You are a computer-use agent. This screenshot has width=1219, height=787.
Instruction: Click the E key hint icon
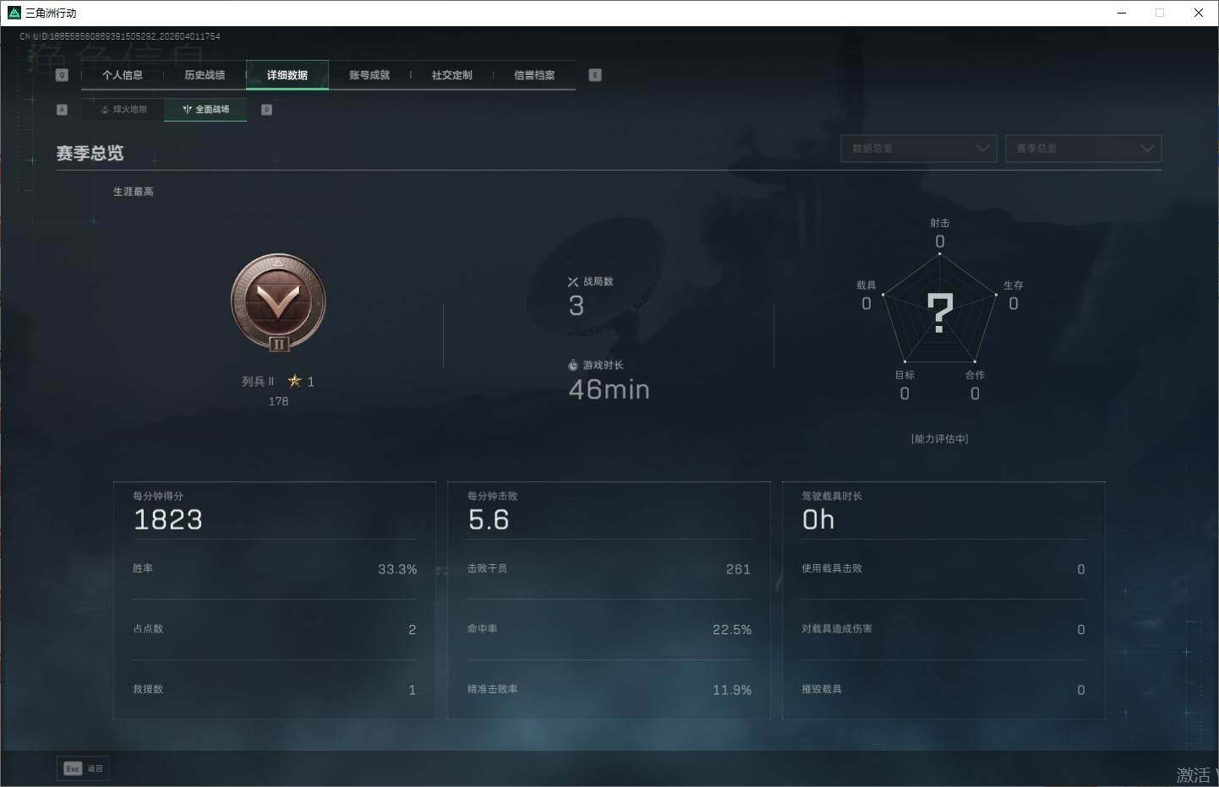(595, 75)
